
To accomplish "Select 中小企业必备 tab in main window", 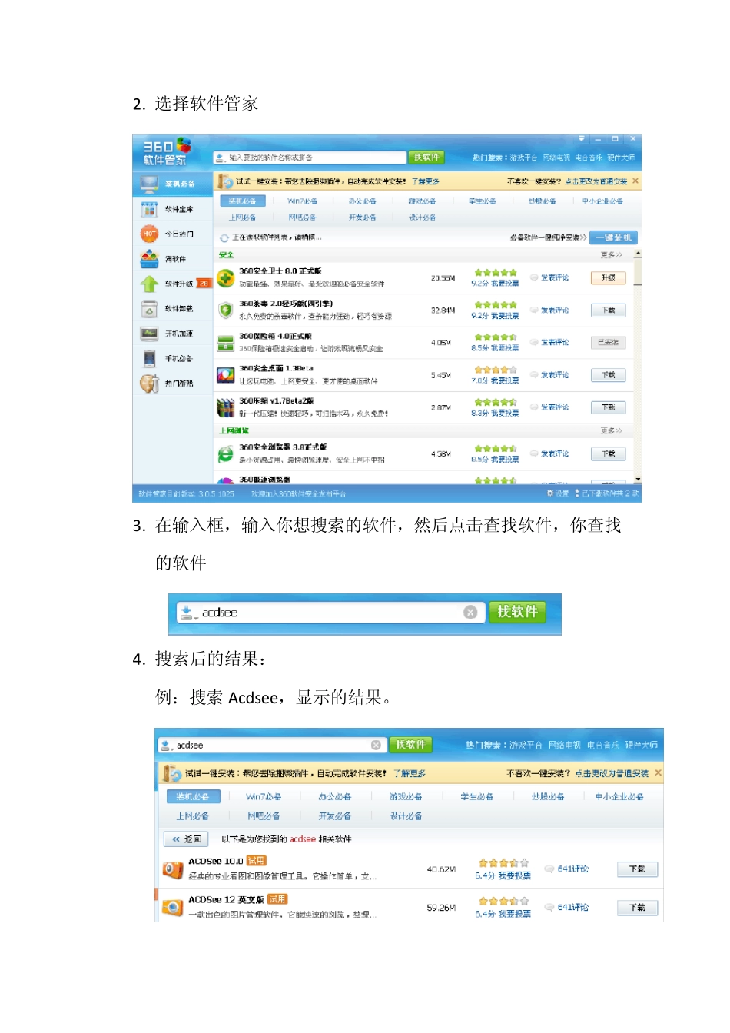I will tap(602, 201).
